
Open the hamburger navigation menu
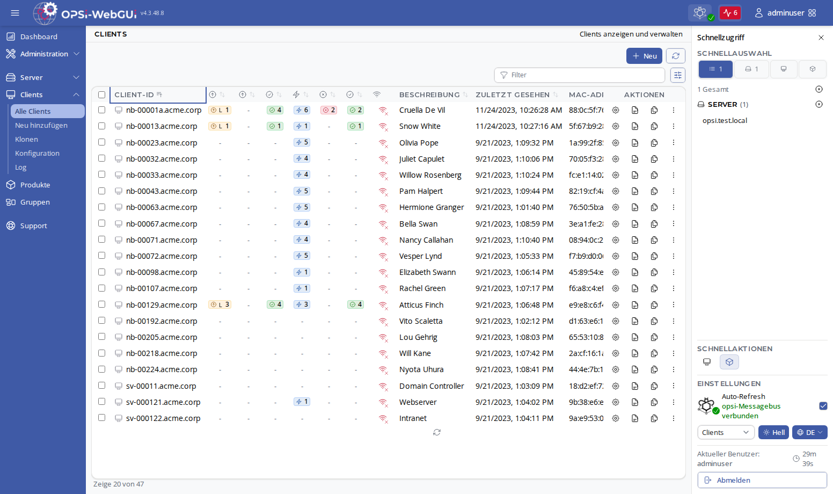(x=15, y=13)
